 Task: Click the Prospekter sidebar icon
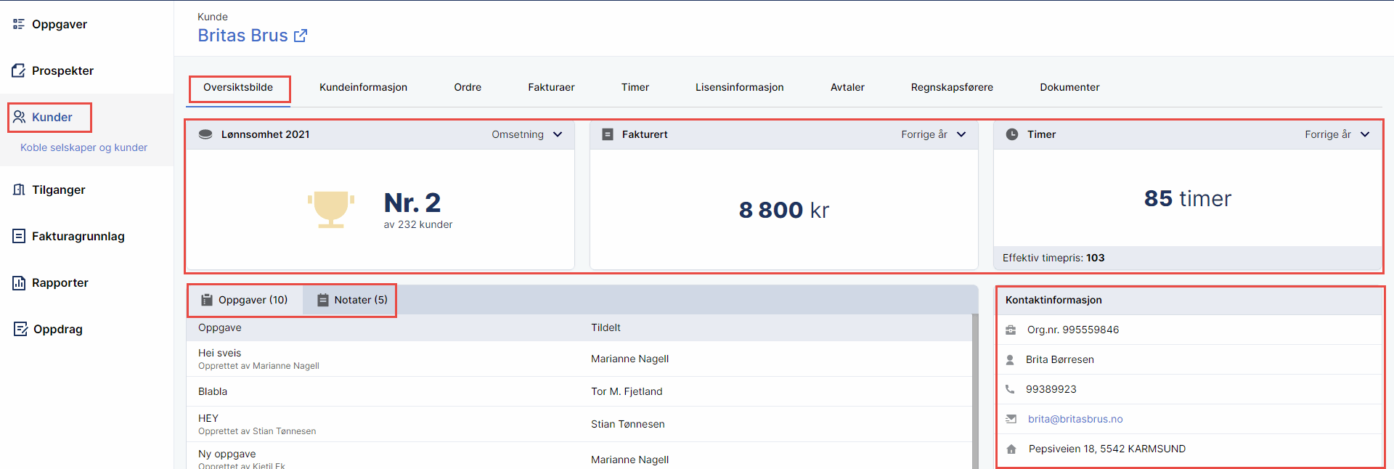(19, 70)
